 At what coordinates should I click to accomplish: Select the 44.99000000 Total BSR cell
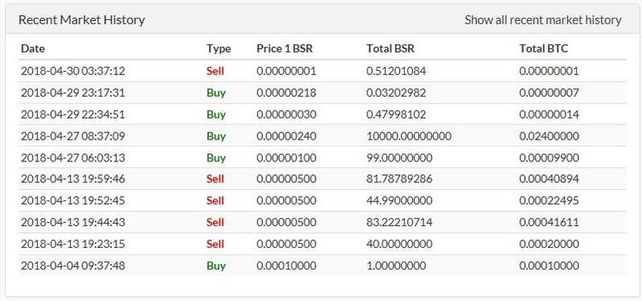pyautogui.click(x=399, y=201)
